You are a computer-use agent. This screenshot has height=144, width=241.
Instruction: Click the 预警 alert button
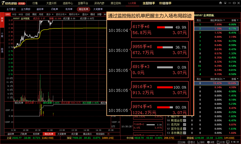click(99, 14)
